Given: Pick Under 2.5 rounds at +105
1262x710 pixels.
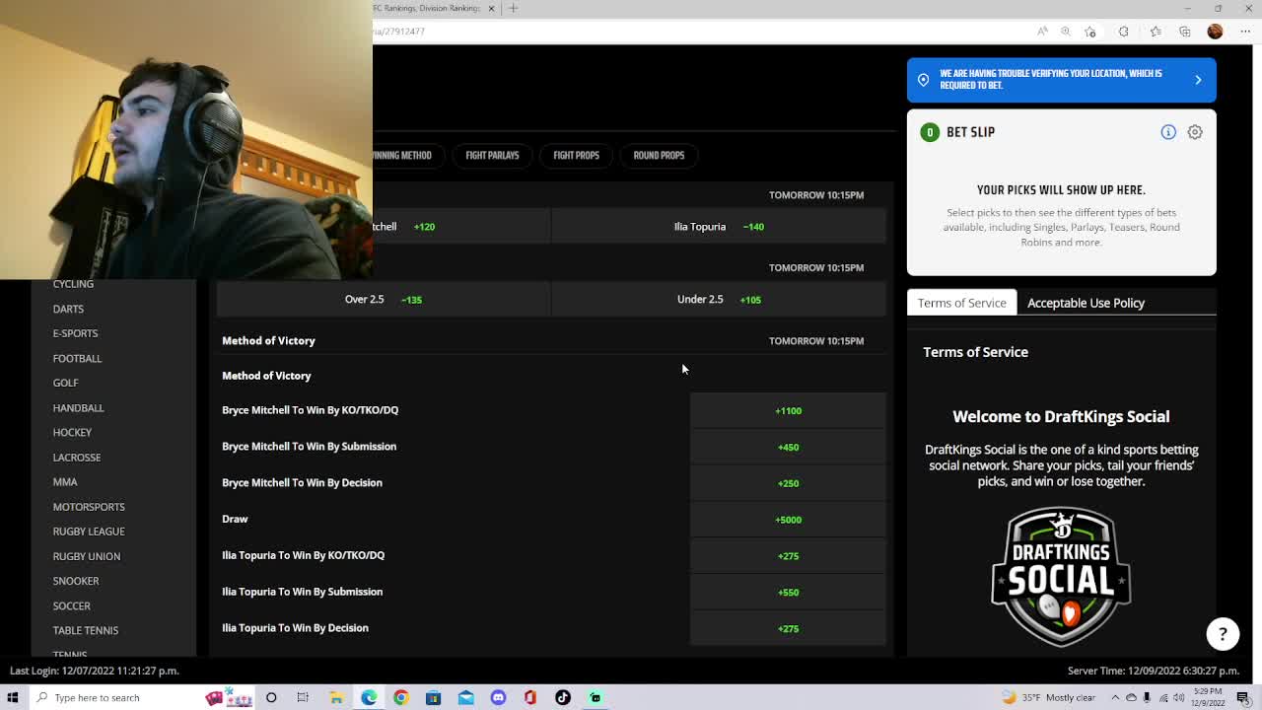Looking at the screenshot, I should pos(719,300).
